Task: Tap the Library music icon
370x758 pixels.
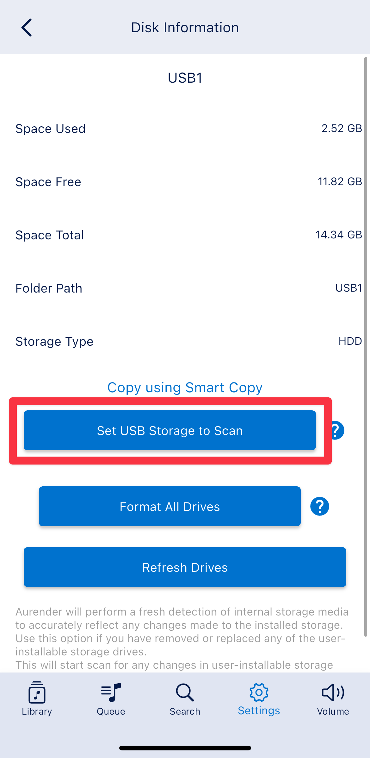Action: (37, 692)
